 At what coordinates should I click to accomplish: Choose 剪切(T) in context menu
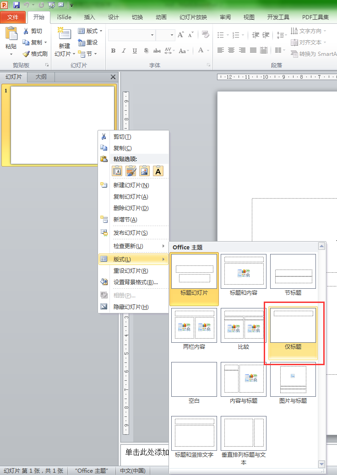(x=133, y=137)
